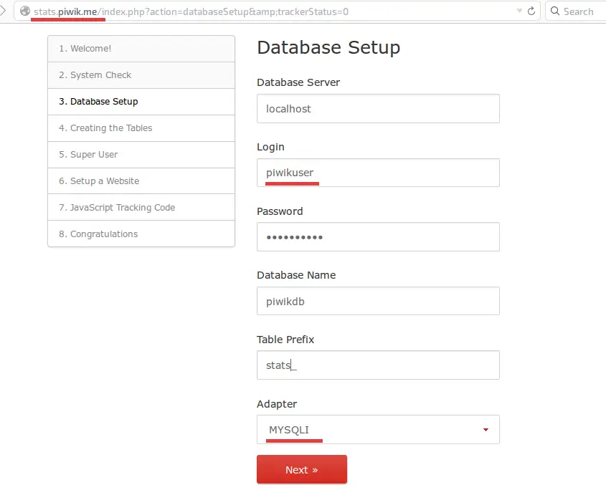Screen dimensions: 606x490
Task: Select the Database Name field piwikdb
Action: [378, 301]
